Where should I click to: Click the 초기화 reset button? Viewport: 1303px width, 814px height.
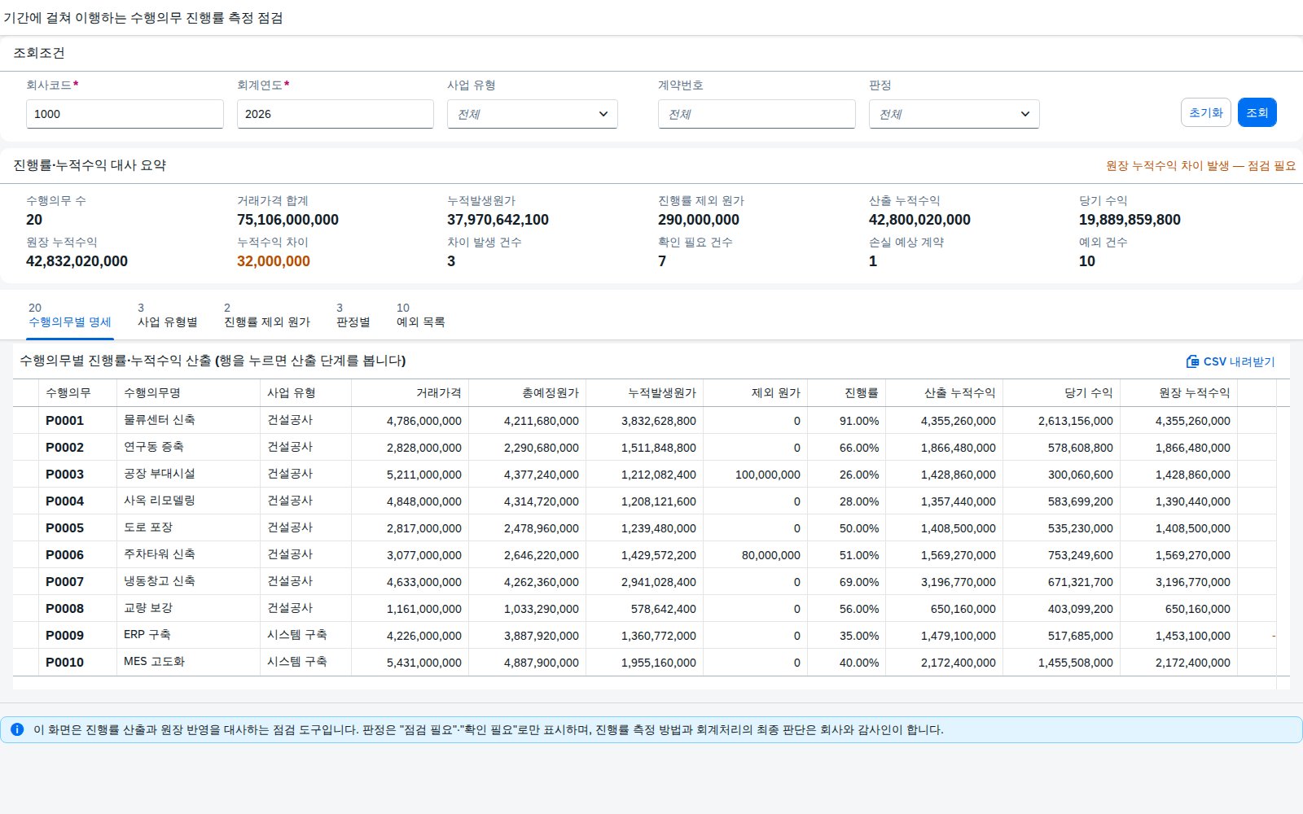(x=1206, y=112)
